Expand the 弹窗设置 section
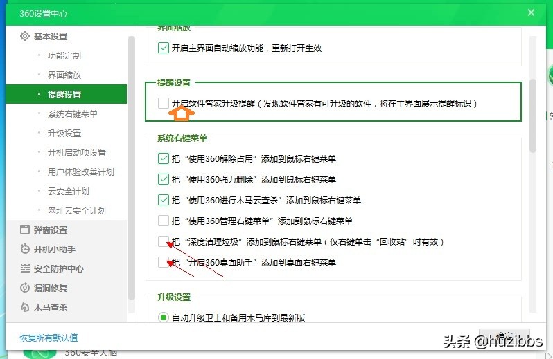The height and width of the screenshot is (359, 553). [x=51, y=230]
